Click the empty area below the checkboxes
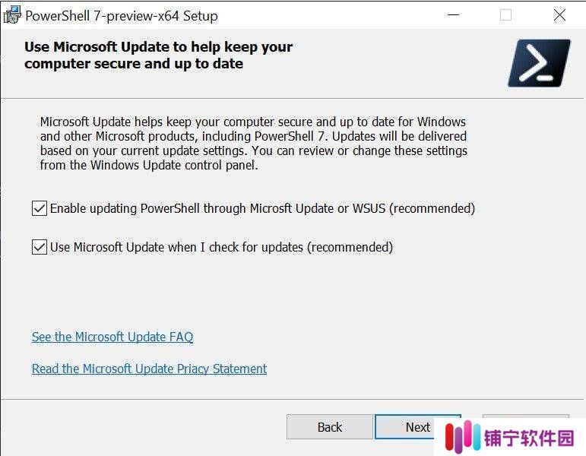 tap(261, 292)
